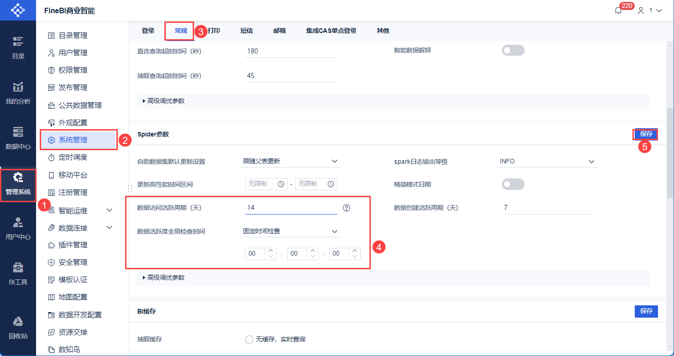Viewport: 674px width, 356px height.
Task: Click the 地图配置 map icon
Action: (x=51, y=297)
